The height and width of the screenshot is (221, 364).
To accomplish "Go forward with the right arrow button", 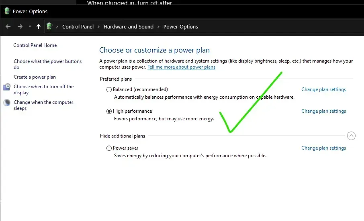I will pos(20,26).
